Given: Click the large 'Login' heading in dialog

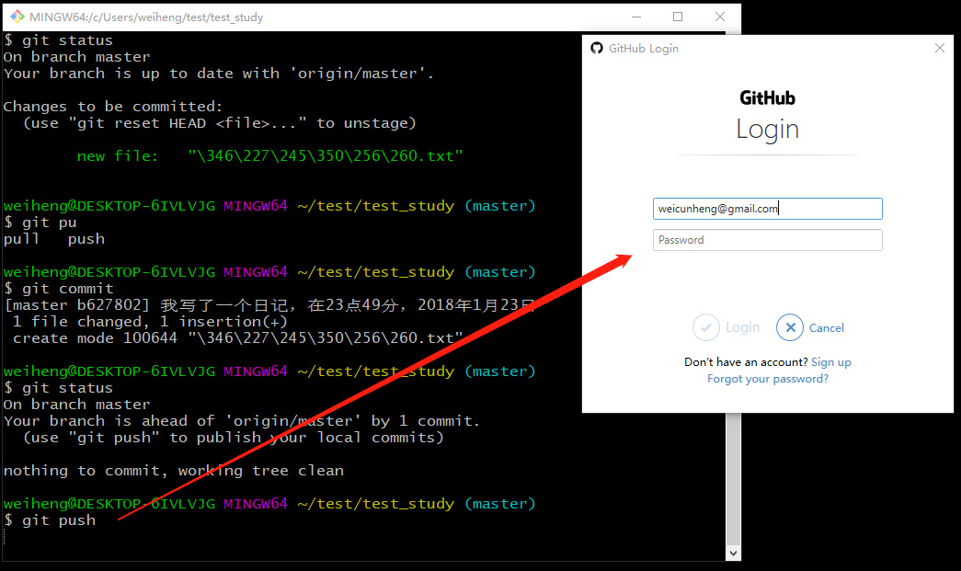Looking at the screenshot, I should (x=767, y=130).
